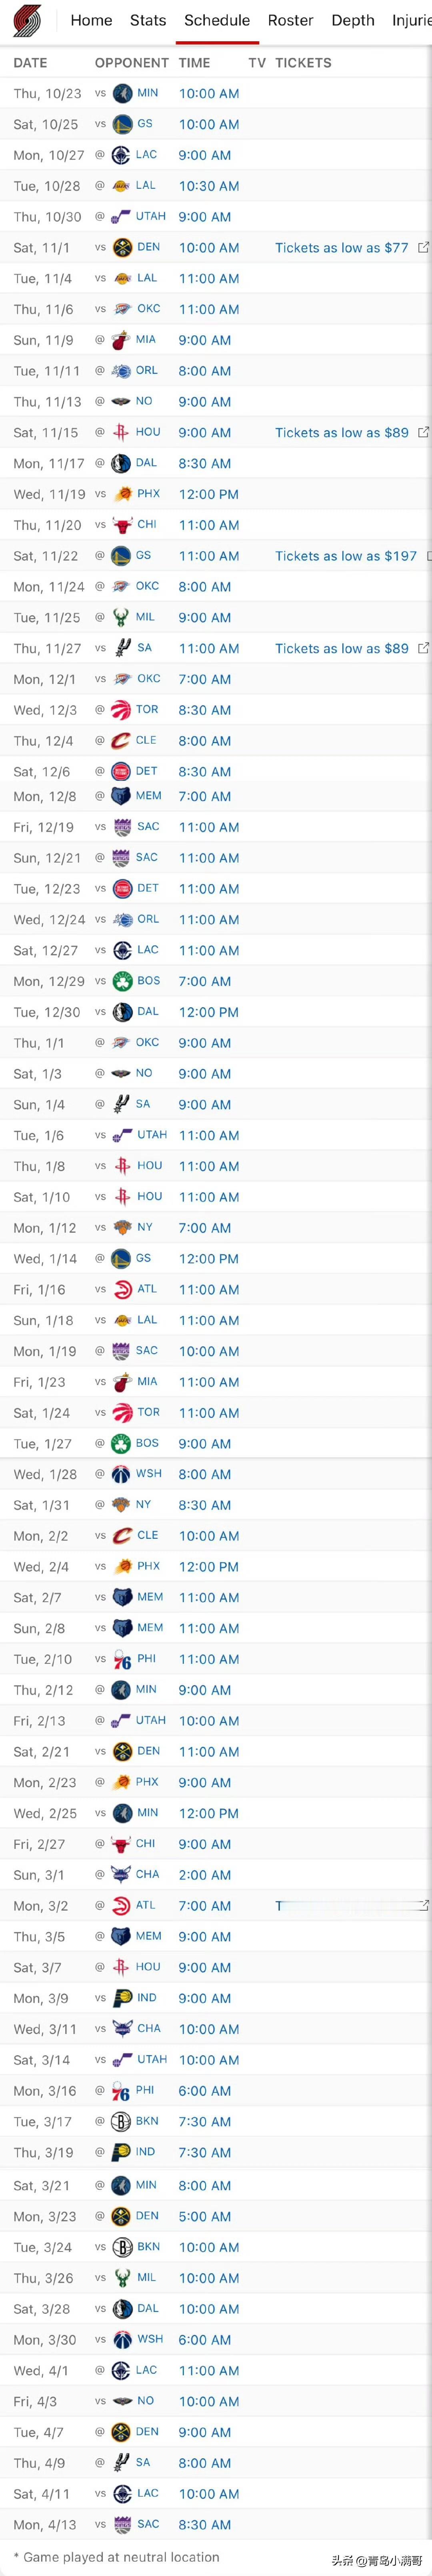Go to the Depth tab

click(x=353, y=20)
